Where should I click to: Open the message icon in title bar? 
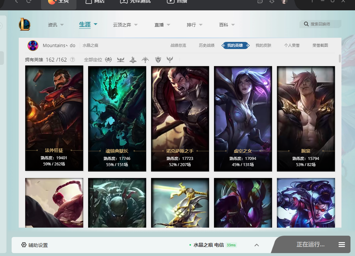pyautogui.click(x=260, y=2)
